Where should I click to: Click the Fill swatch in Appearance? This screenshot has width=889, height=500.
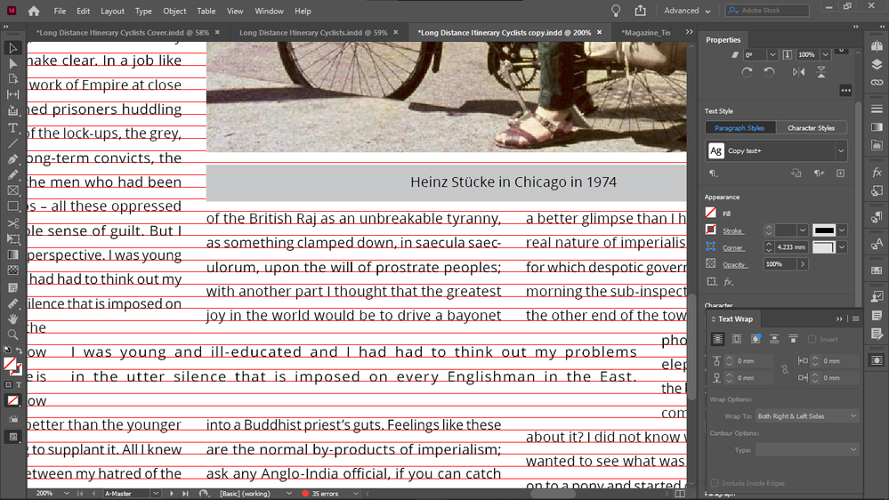(x=711, y=214)
